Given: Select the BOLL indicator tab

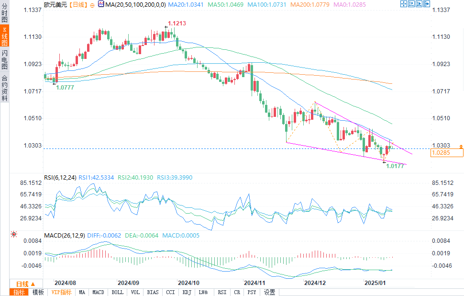Looking at the screenshot, I should 118,292.
